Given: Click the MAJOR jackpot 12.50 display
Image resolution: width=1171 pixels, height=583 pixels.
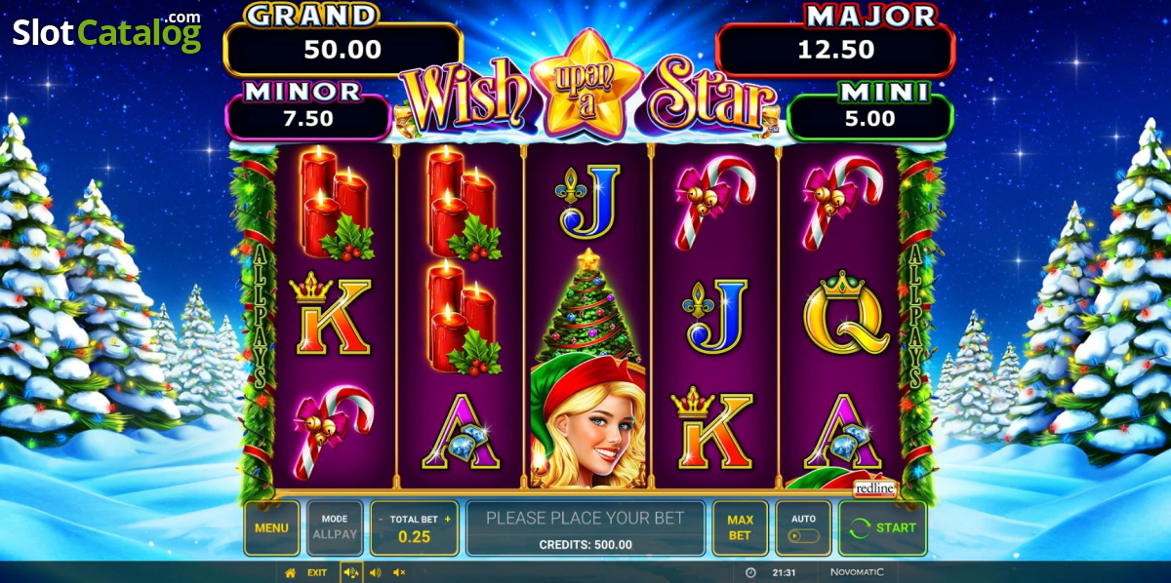Looking at the screenshot, I should pyautogui.click(x=835, y=49).
